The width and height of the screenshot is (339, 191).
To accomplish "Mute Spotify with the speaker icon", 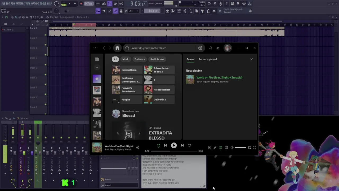I will click(x=232, y=147).
